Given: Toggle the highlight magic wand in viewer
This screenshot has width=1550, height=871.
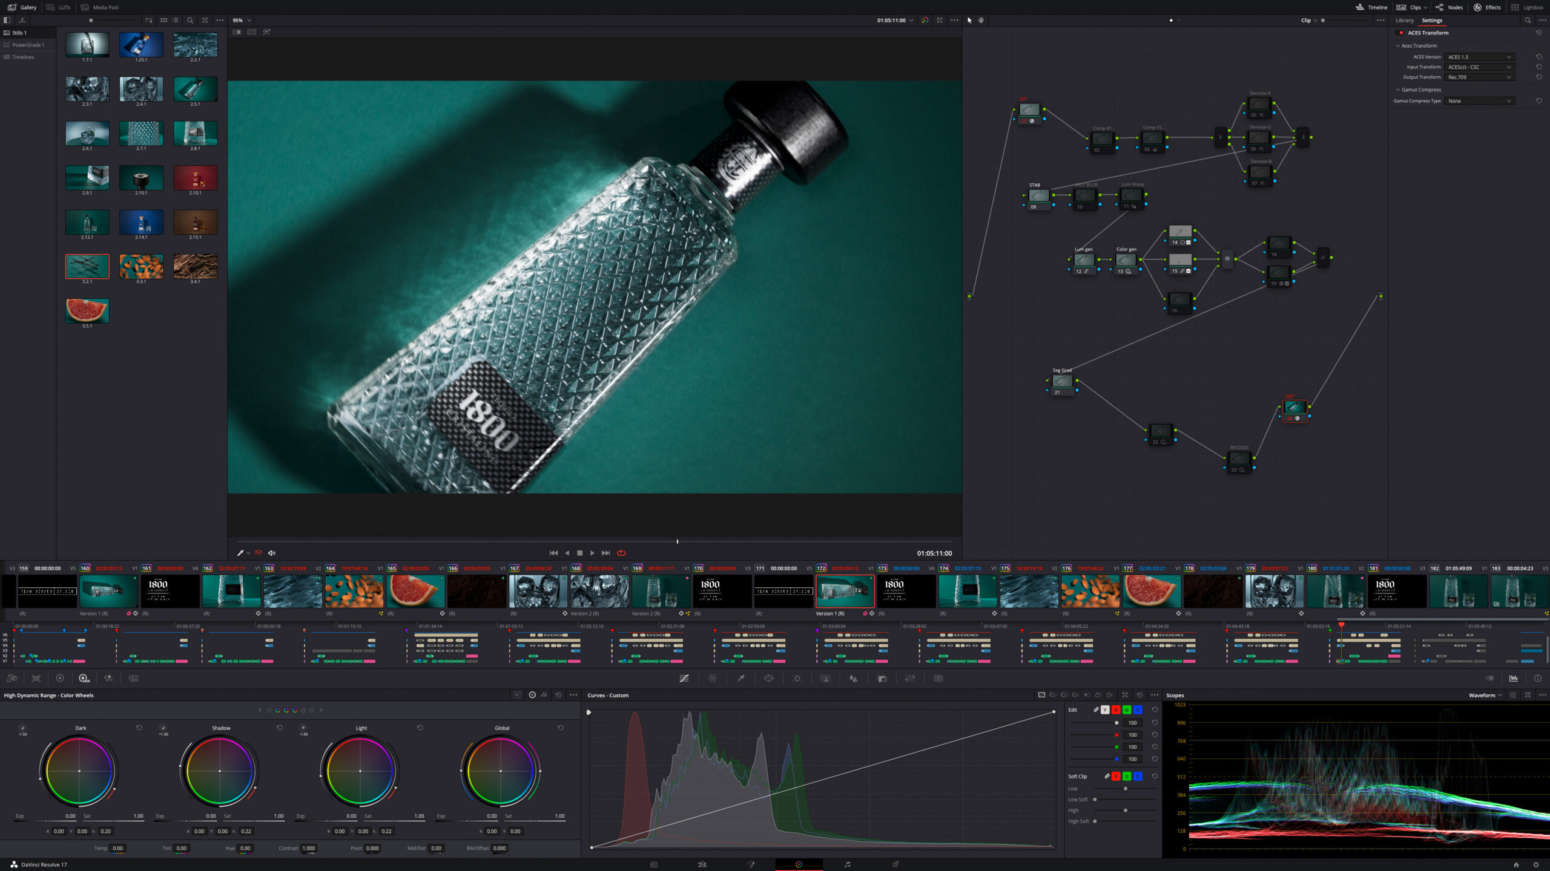Looking at the screenshot, I should click(x=267, y=32).
